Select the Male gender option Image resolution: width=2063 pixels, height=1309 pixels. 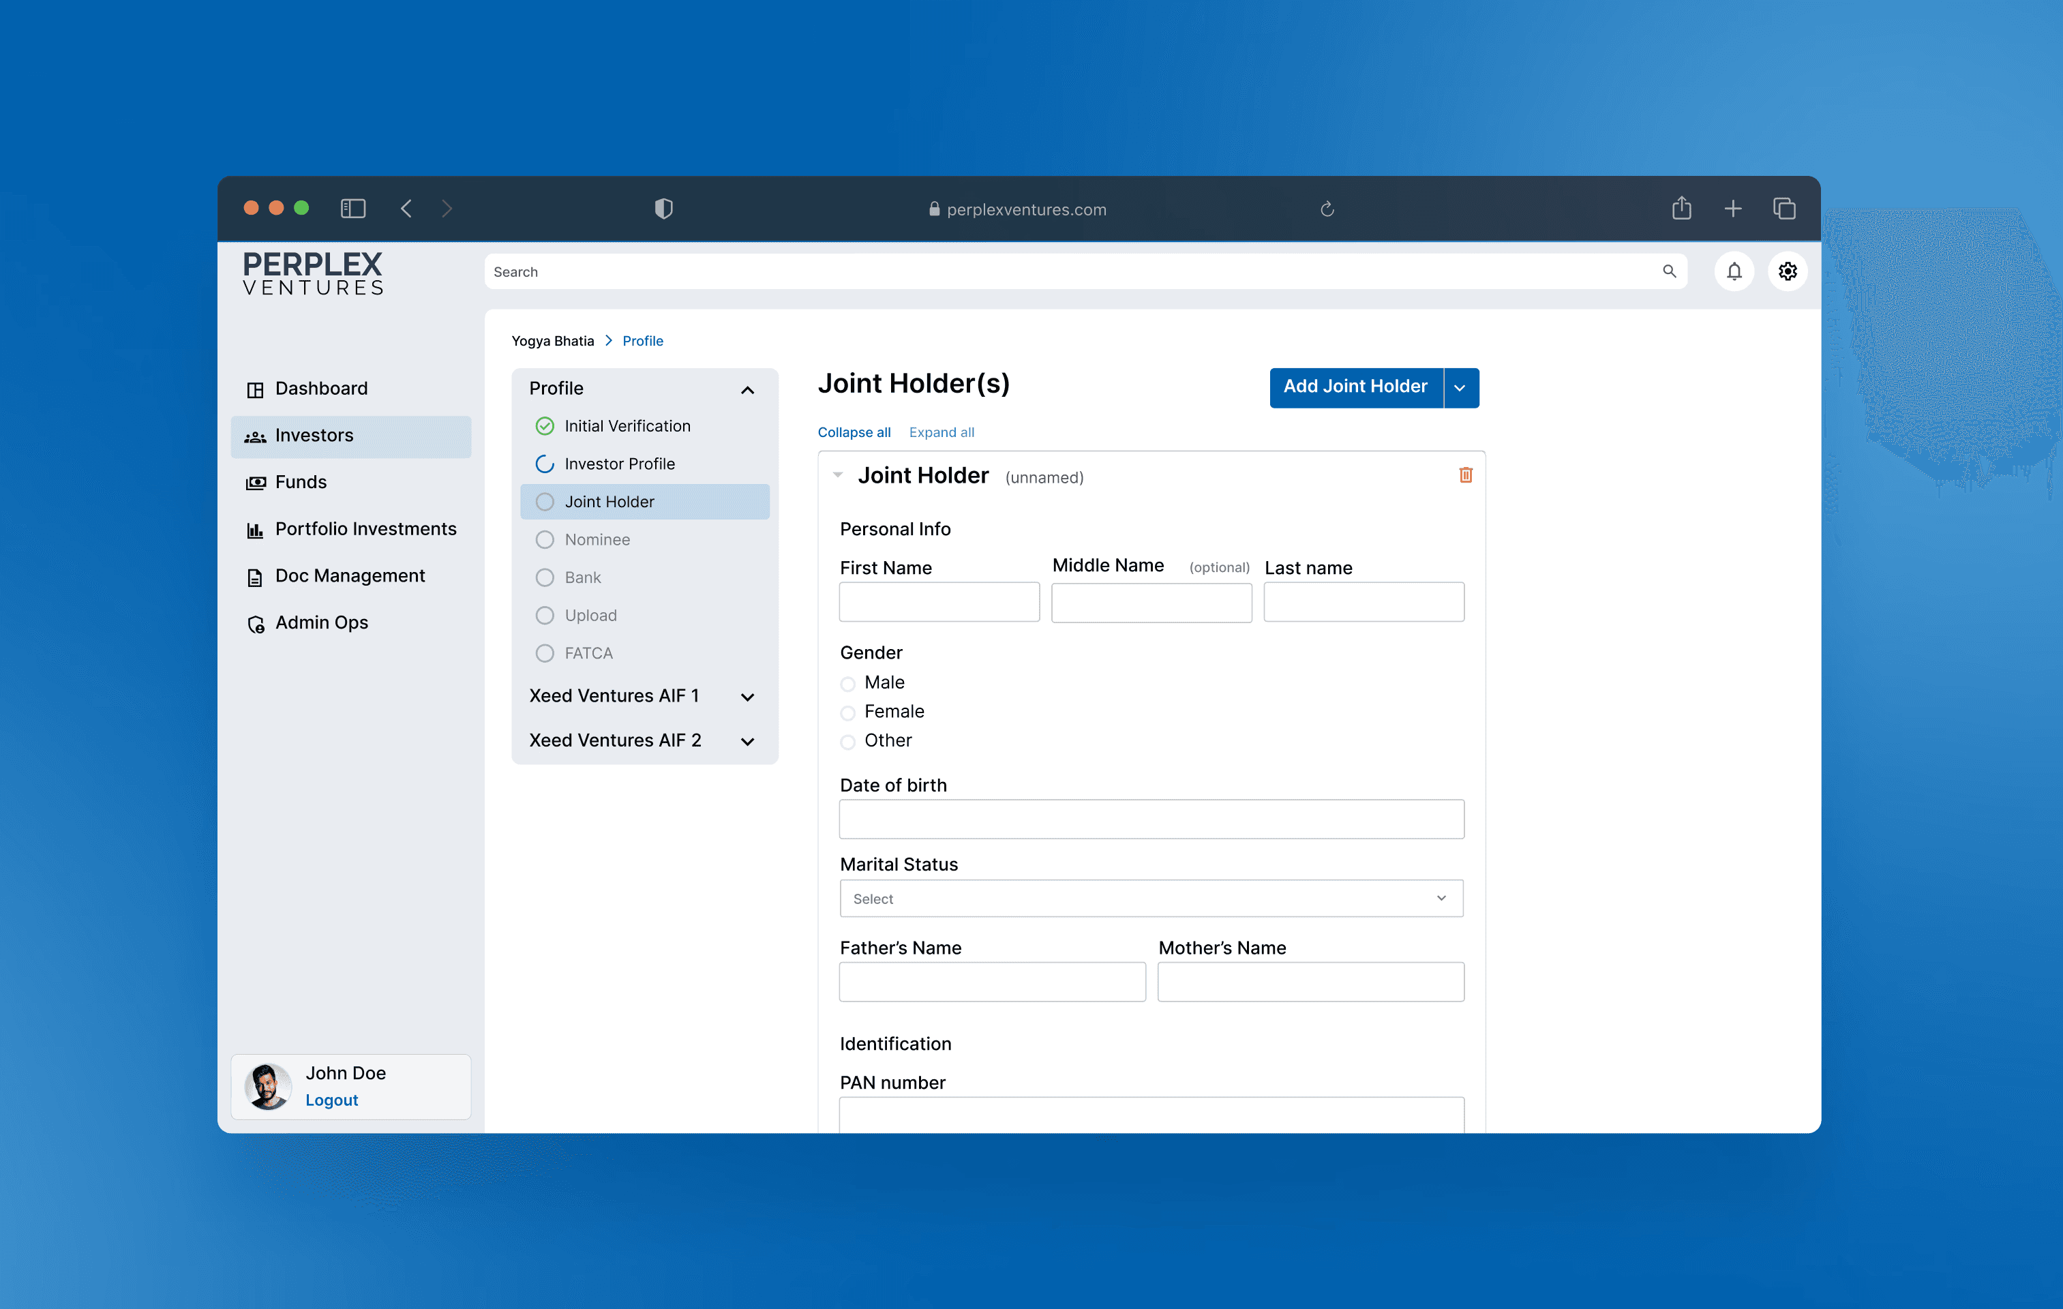coord(848,684)
